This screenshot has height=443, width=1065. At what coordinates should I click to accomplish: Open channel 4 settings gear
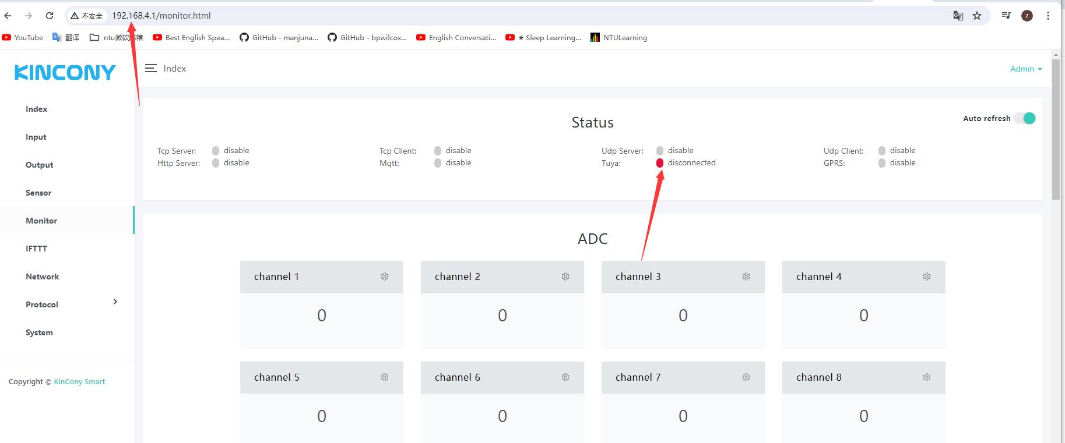coord(927,277)
